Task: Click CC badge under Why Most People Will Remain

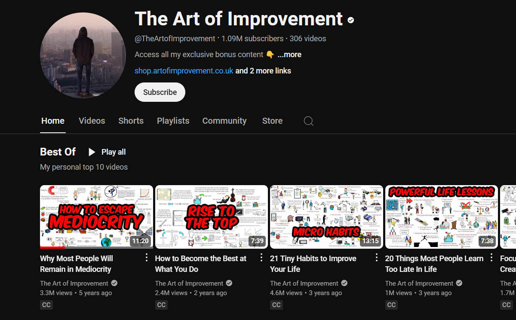Action: point(46,305)
